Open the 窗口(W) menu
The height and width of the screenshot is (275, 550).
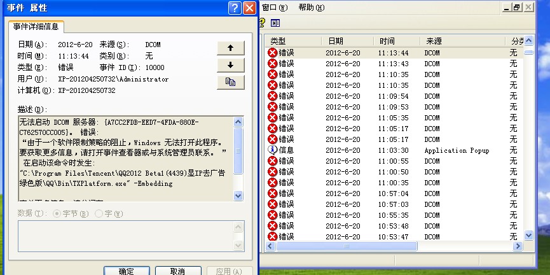[x=275, y=8]
